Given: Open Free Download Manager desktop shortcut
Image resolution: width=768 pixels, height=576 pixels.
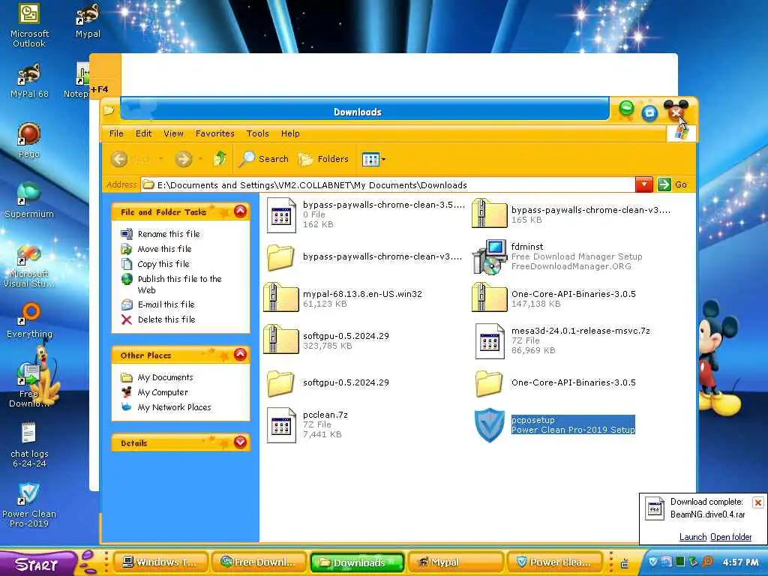Looking at the screenshot, I should 29,385.
